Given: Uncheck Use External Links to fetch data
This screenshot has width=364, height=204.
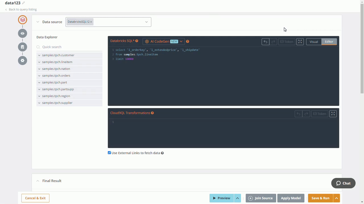Looking at the screenshot, I should point(109,153).
